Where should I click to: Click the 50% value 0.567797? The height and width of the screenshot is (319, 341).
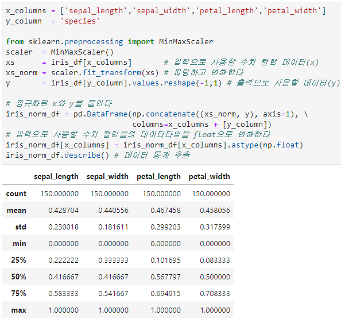pyautogui.click(x=165, y=277)
